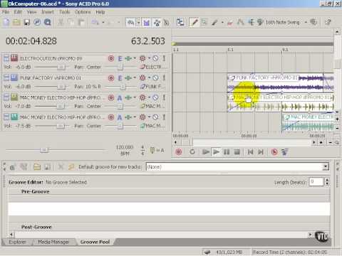Arm ELECTROCUTION track for recording
Viewport: 342px width, 256px height.
pyautogui.click(x=111, y=58)
